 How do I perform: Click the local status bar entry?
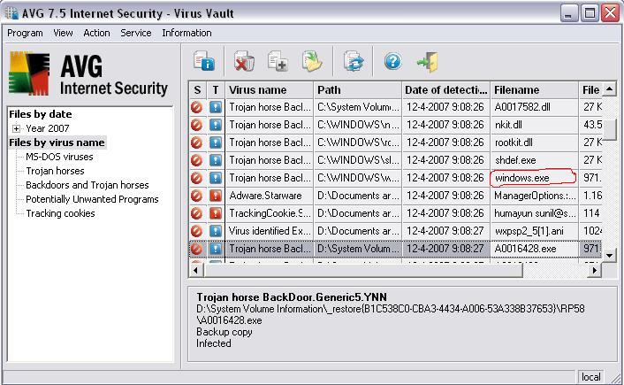591,377
